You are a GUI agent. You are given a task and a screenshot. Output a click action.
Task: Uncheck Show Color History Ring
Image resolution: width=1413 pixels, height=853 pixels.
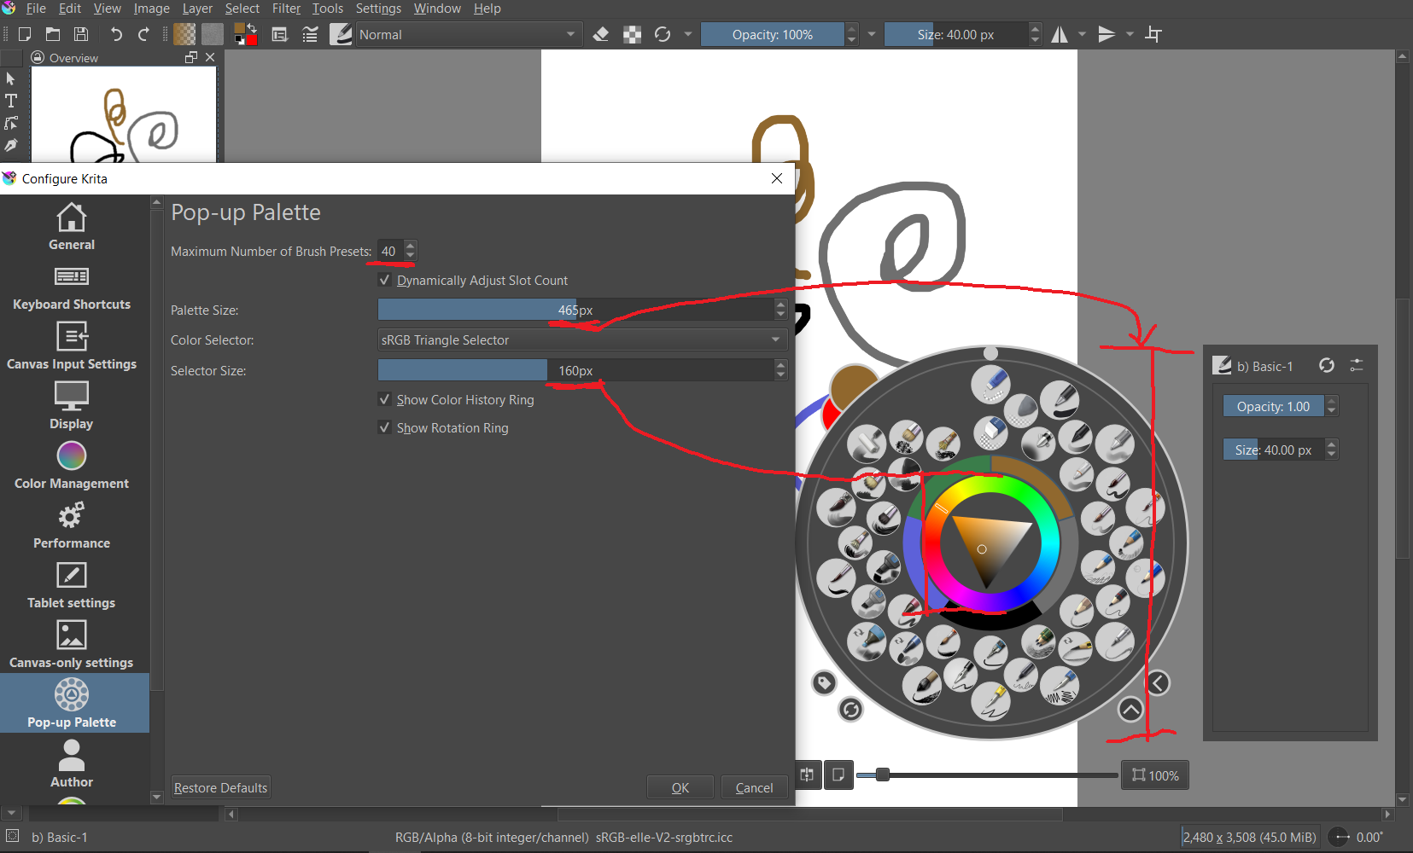385,400
